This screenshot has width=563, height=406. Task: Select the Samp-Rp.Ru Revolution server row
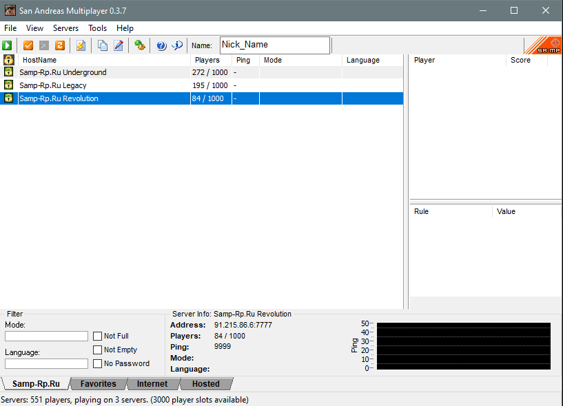click(201, 98)
